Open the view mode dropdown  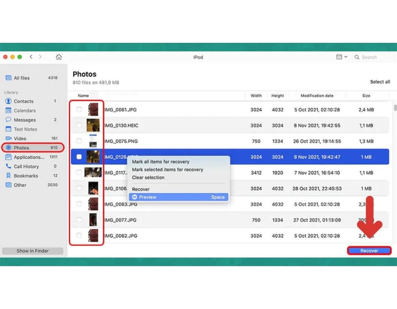point(341,57)
